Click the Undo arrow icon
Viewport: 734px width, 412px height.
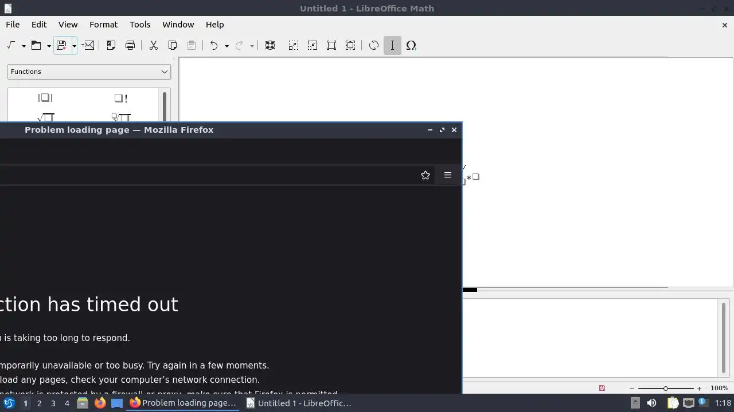(x=214, y=45)
